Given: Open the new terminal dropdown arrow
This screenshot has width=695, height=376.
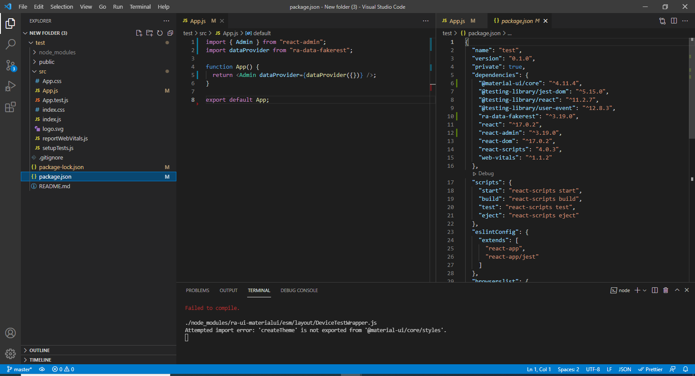Looking at the screenshot, I should point(645,290).
